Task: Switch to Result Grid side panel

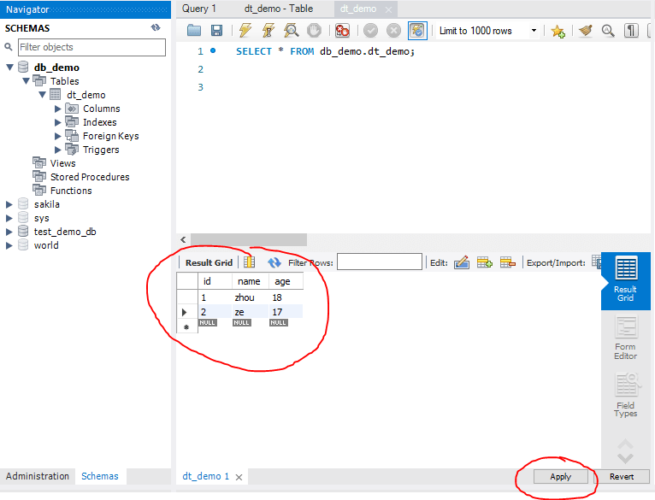Action: click(625, 279)
